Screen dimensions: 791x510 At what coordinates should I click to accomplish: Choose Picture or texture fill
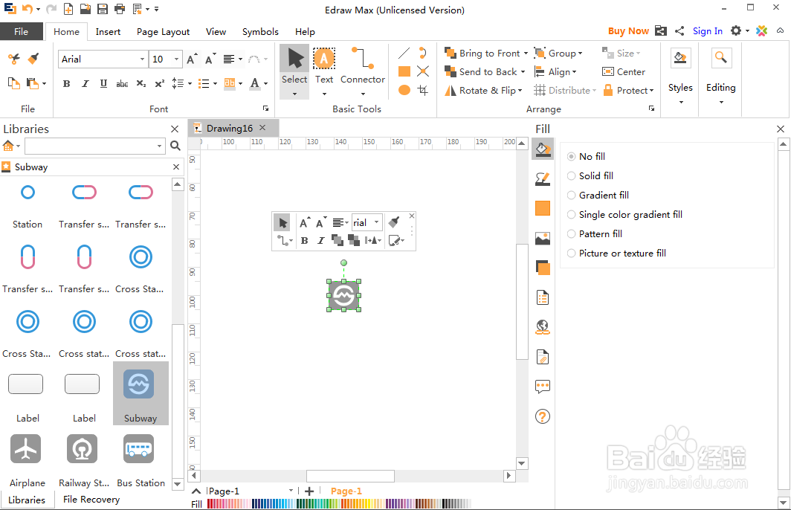pyautogui.click(x=616, y=254)
